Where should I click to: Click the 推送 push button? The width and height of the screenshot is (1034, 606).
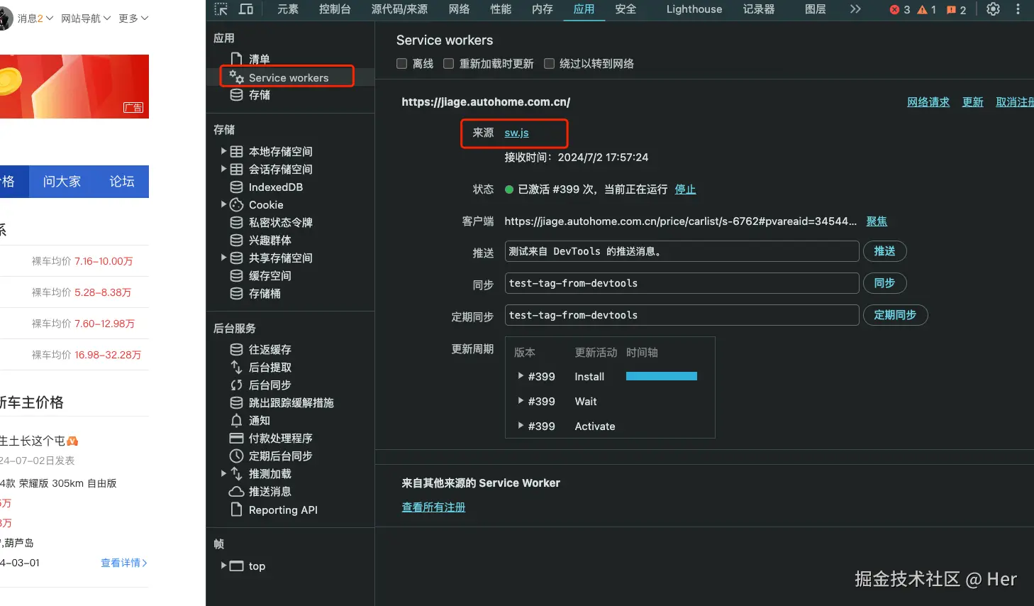884,251
